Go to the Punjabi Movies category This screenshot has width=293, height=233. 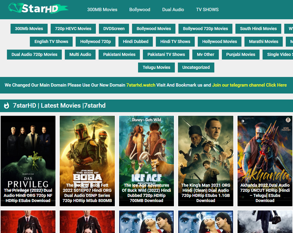pos(241,55)
